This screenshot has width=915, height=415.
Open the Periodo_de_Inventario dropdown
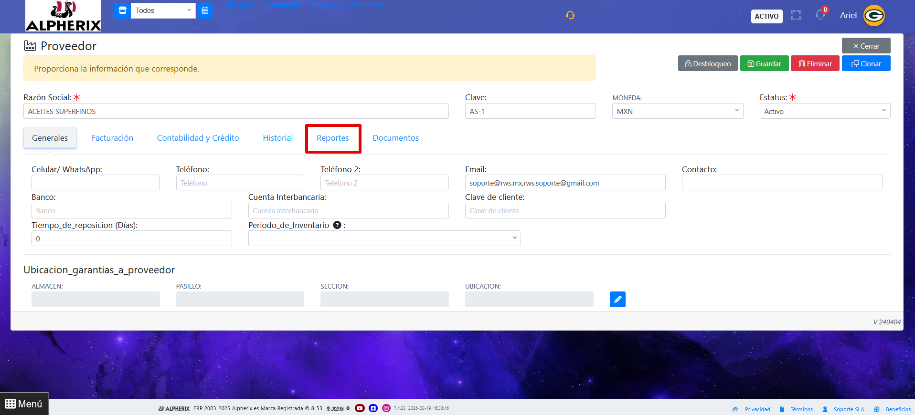(384, 239)
